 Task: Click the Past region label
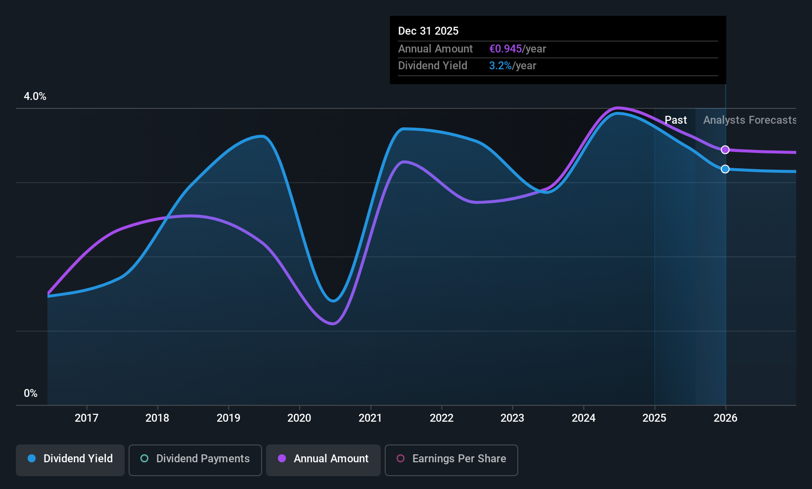click(676, 120)
